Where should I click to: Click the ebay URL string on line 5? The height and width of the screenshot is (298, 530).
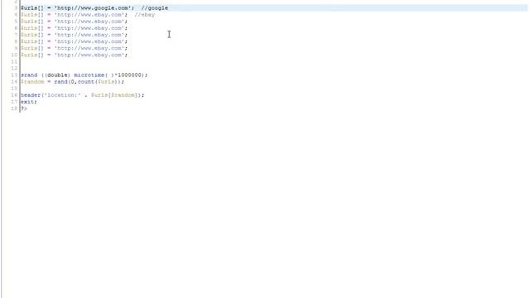click(x=89, y=22)
